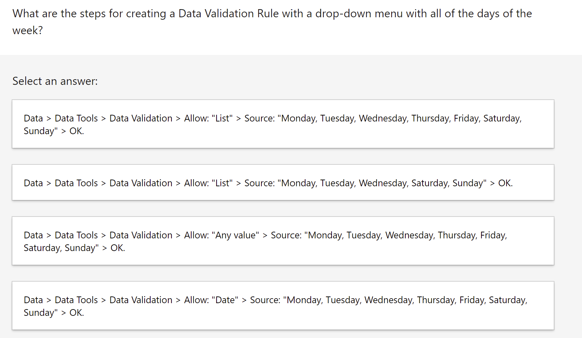Screen dimensions: 582x338
Task: Click Allow: "List" in the second answer card
Action: click(x=208, y=183)
